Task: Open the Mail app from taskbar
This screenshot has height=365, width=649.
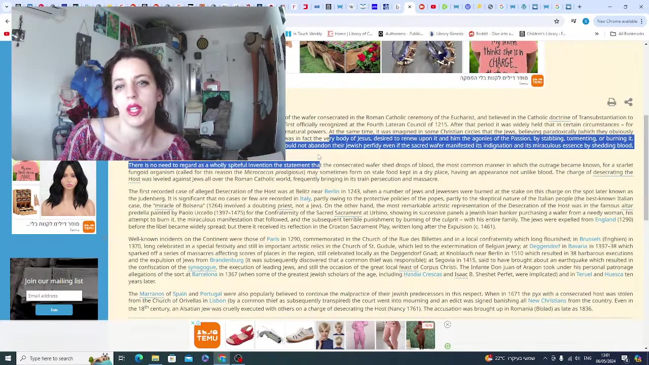Action: coord(189,358)
